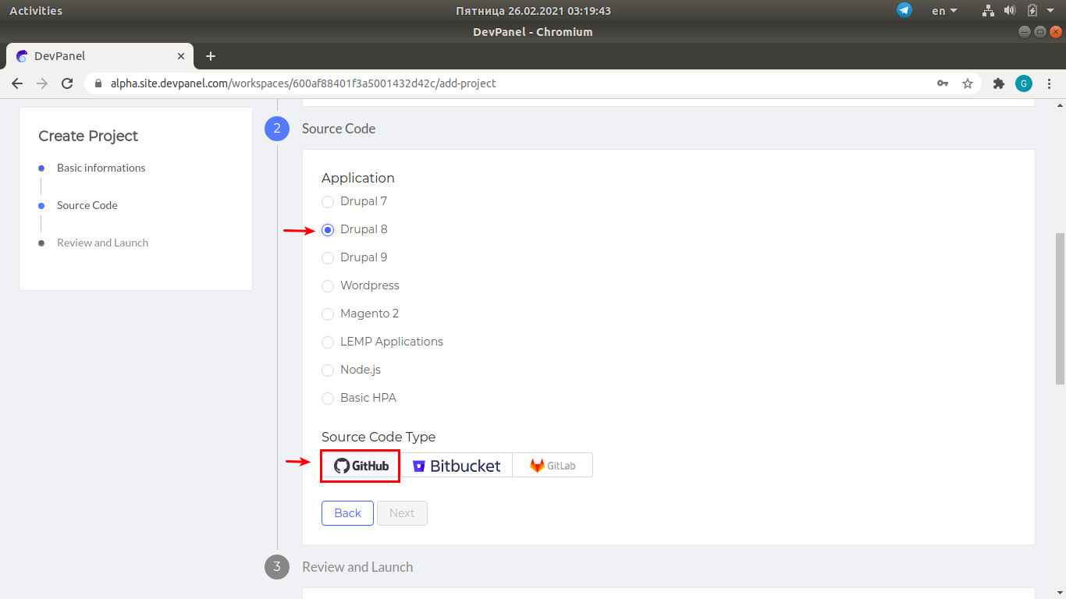Screen dimensions: 1066x599
Task: Go back with the browser arrow
Action: (17, 83)
